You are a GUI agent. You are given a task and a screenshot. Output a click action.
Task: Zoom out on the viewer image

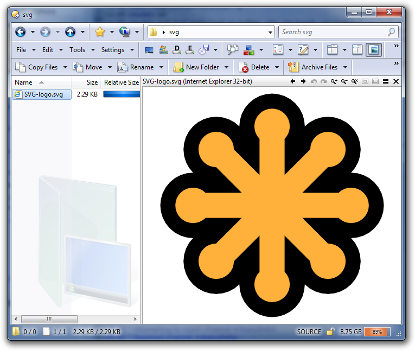click(344, 81)
